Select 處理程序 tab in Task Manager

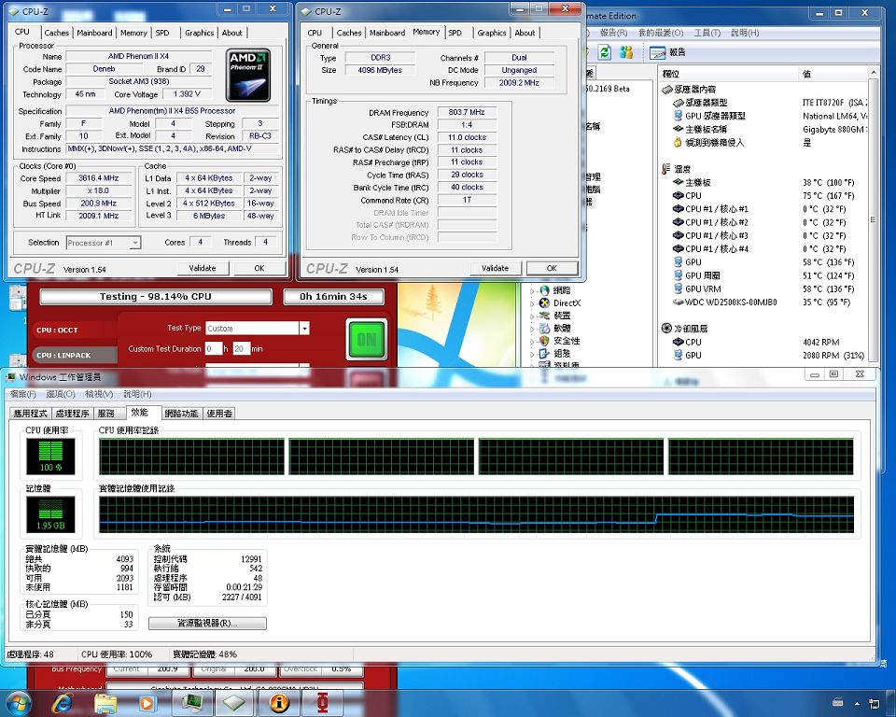point(72,414)
